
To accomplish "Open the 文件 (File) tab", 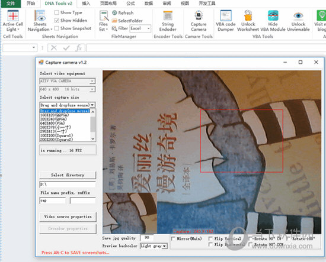I will [x=11, y=4].
